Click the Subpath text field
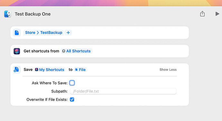 tap(123, 91)
